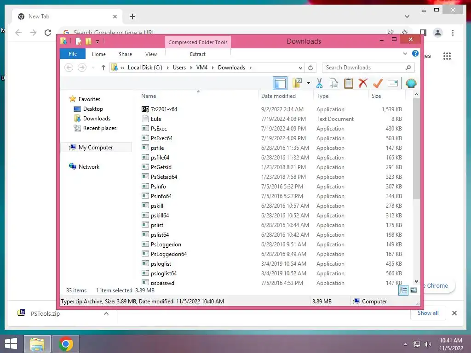Open Windows Start button
The height and width of the screenshot is (353, 471).
pyautogui.click(x=11, y=344)
